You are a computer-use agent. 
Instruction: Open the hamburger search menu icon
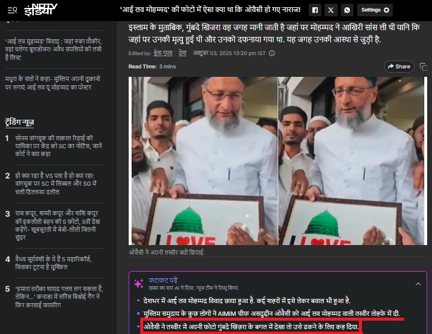pos(12,10)
